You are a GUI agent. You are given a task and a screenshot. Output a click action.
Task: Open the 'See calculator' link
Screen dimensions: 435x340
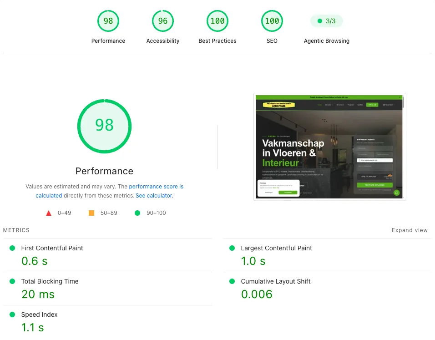[154, 195]
